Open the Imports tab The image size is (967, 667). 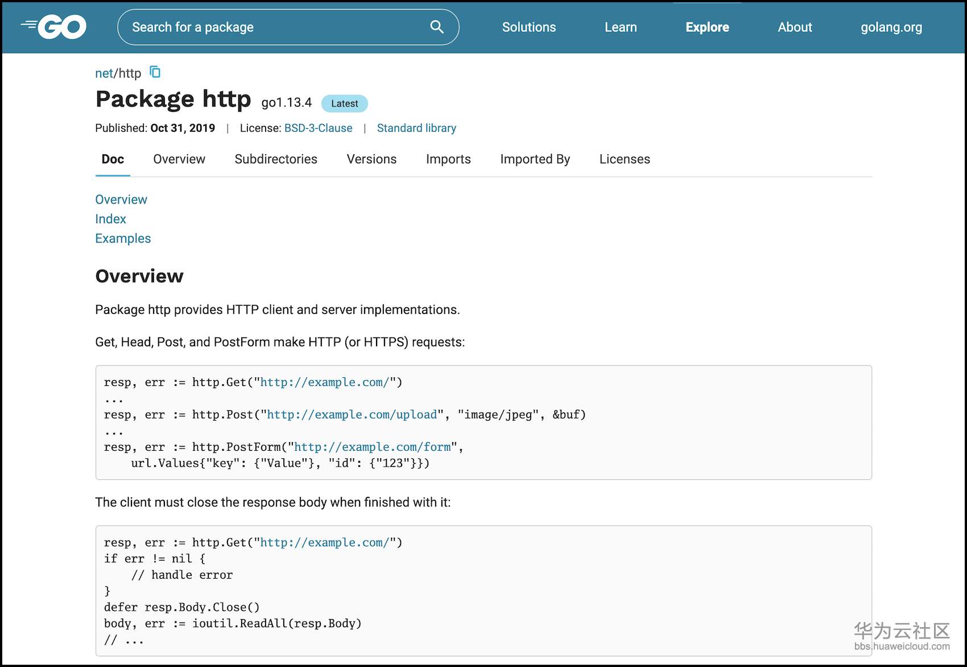(x=448, y=159)
